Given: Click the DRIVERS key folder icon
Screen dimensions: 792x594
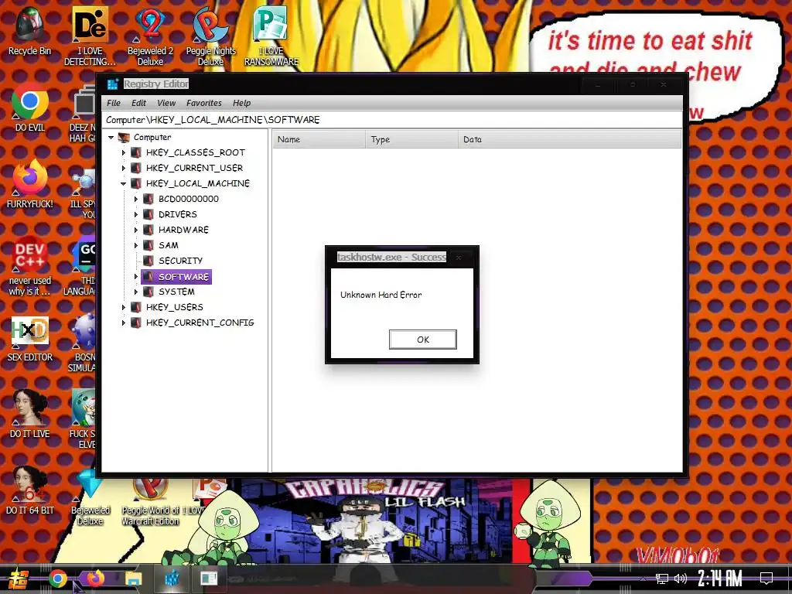Looking at the screenshot, I should pyautogui.click(x=148, y=214).
